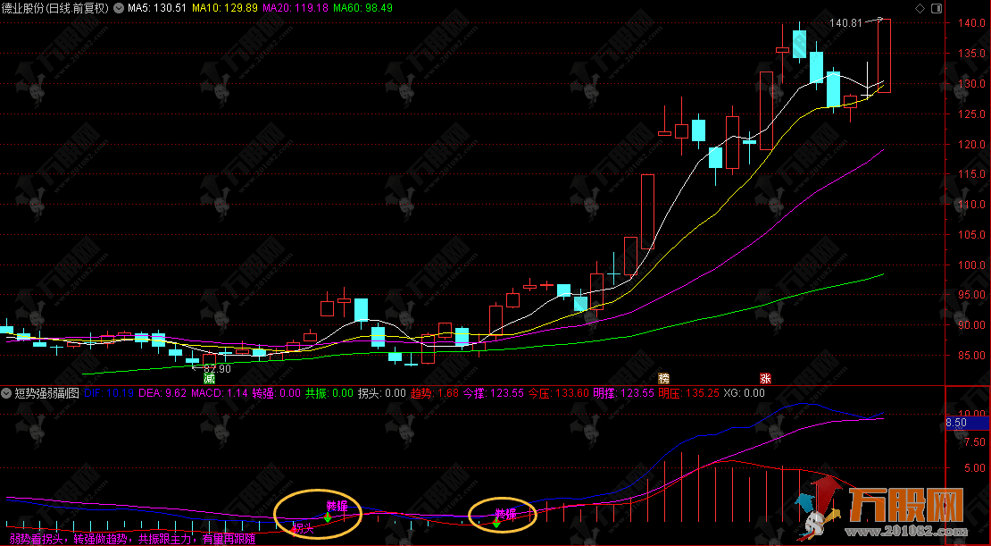The width and height of the screenshot is (991, 546).
Task: Click the 105.0 price axis label
Action: [x=970, y=235]
